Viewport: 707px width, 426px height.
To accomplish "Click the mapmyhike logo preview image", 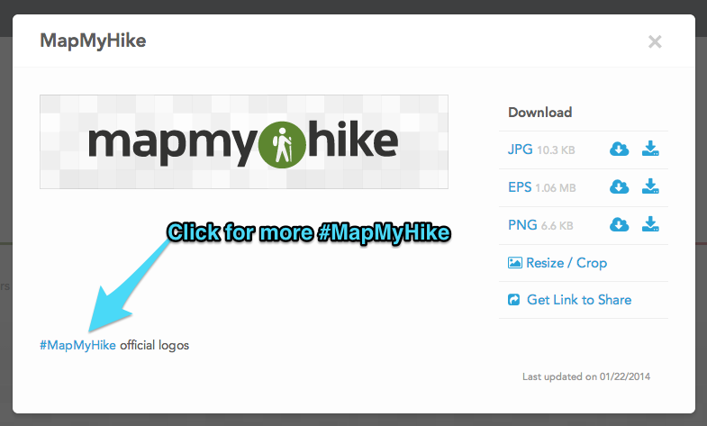I will point(244,141).
